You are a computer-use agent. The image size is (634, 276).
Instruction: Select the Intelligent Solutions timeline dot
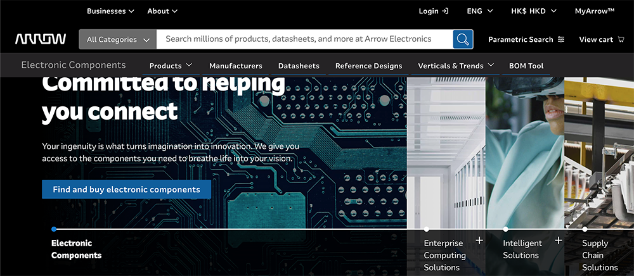coord(505,229)
